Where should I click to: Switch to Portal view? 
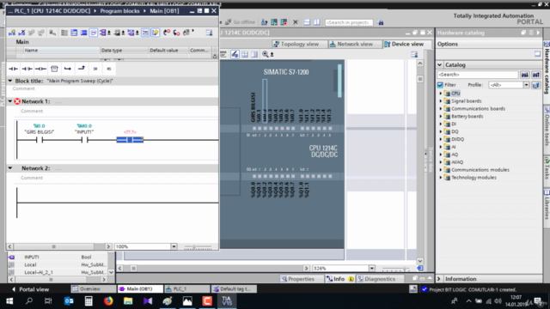click(x=30, y=289)
